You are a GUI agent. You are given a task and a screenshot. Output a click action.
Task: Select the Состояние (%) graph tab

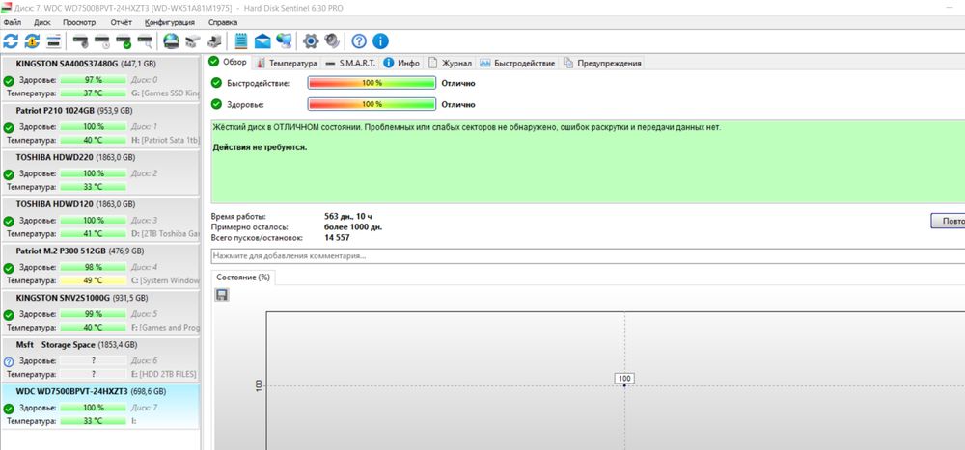(244, 278)
